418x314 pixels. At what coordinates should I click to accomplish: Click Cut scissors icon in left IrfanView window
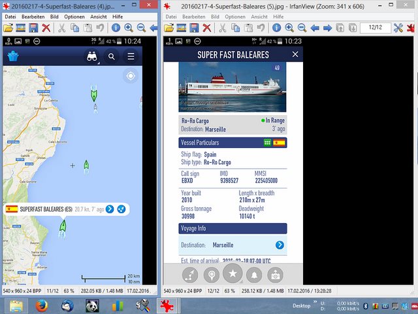tap(62, 27)
